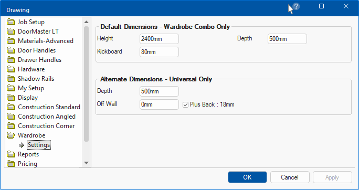Click the Height 2400mm input field
Screen dimensions: 359x190
(x=159, y=39)
